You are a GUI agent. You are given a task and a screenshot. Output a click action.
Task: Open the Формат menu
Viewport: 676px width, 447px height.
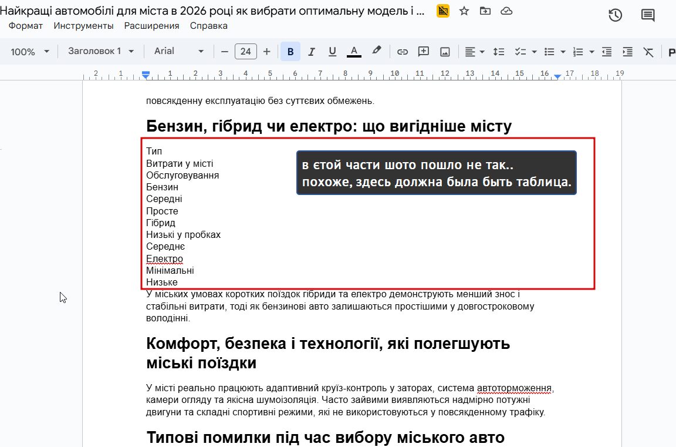click(x=26, y=26)
